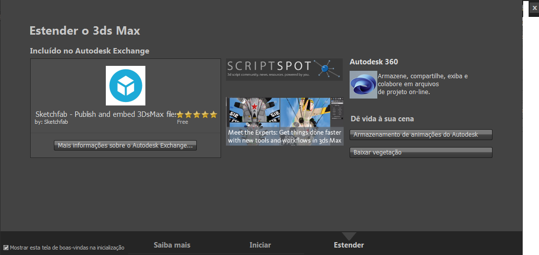Screen dimensions: 539x255
Task: Click Mais informações sobre o Autodesk Exchange button
Action: point(126,146)
